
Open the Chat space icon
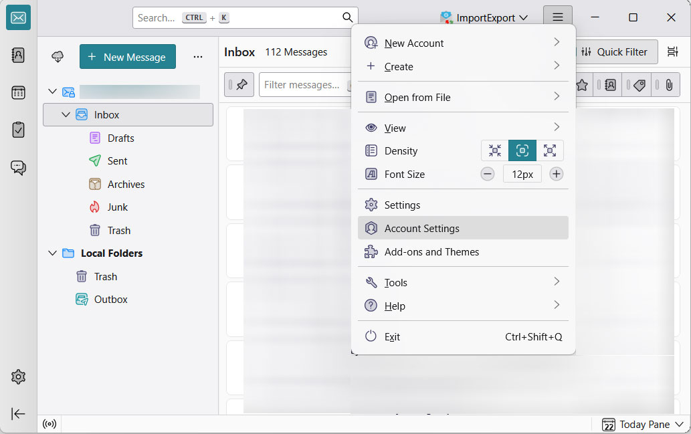(18, 167)
